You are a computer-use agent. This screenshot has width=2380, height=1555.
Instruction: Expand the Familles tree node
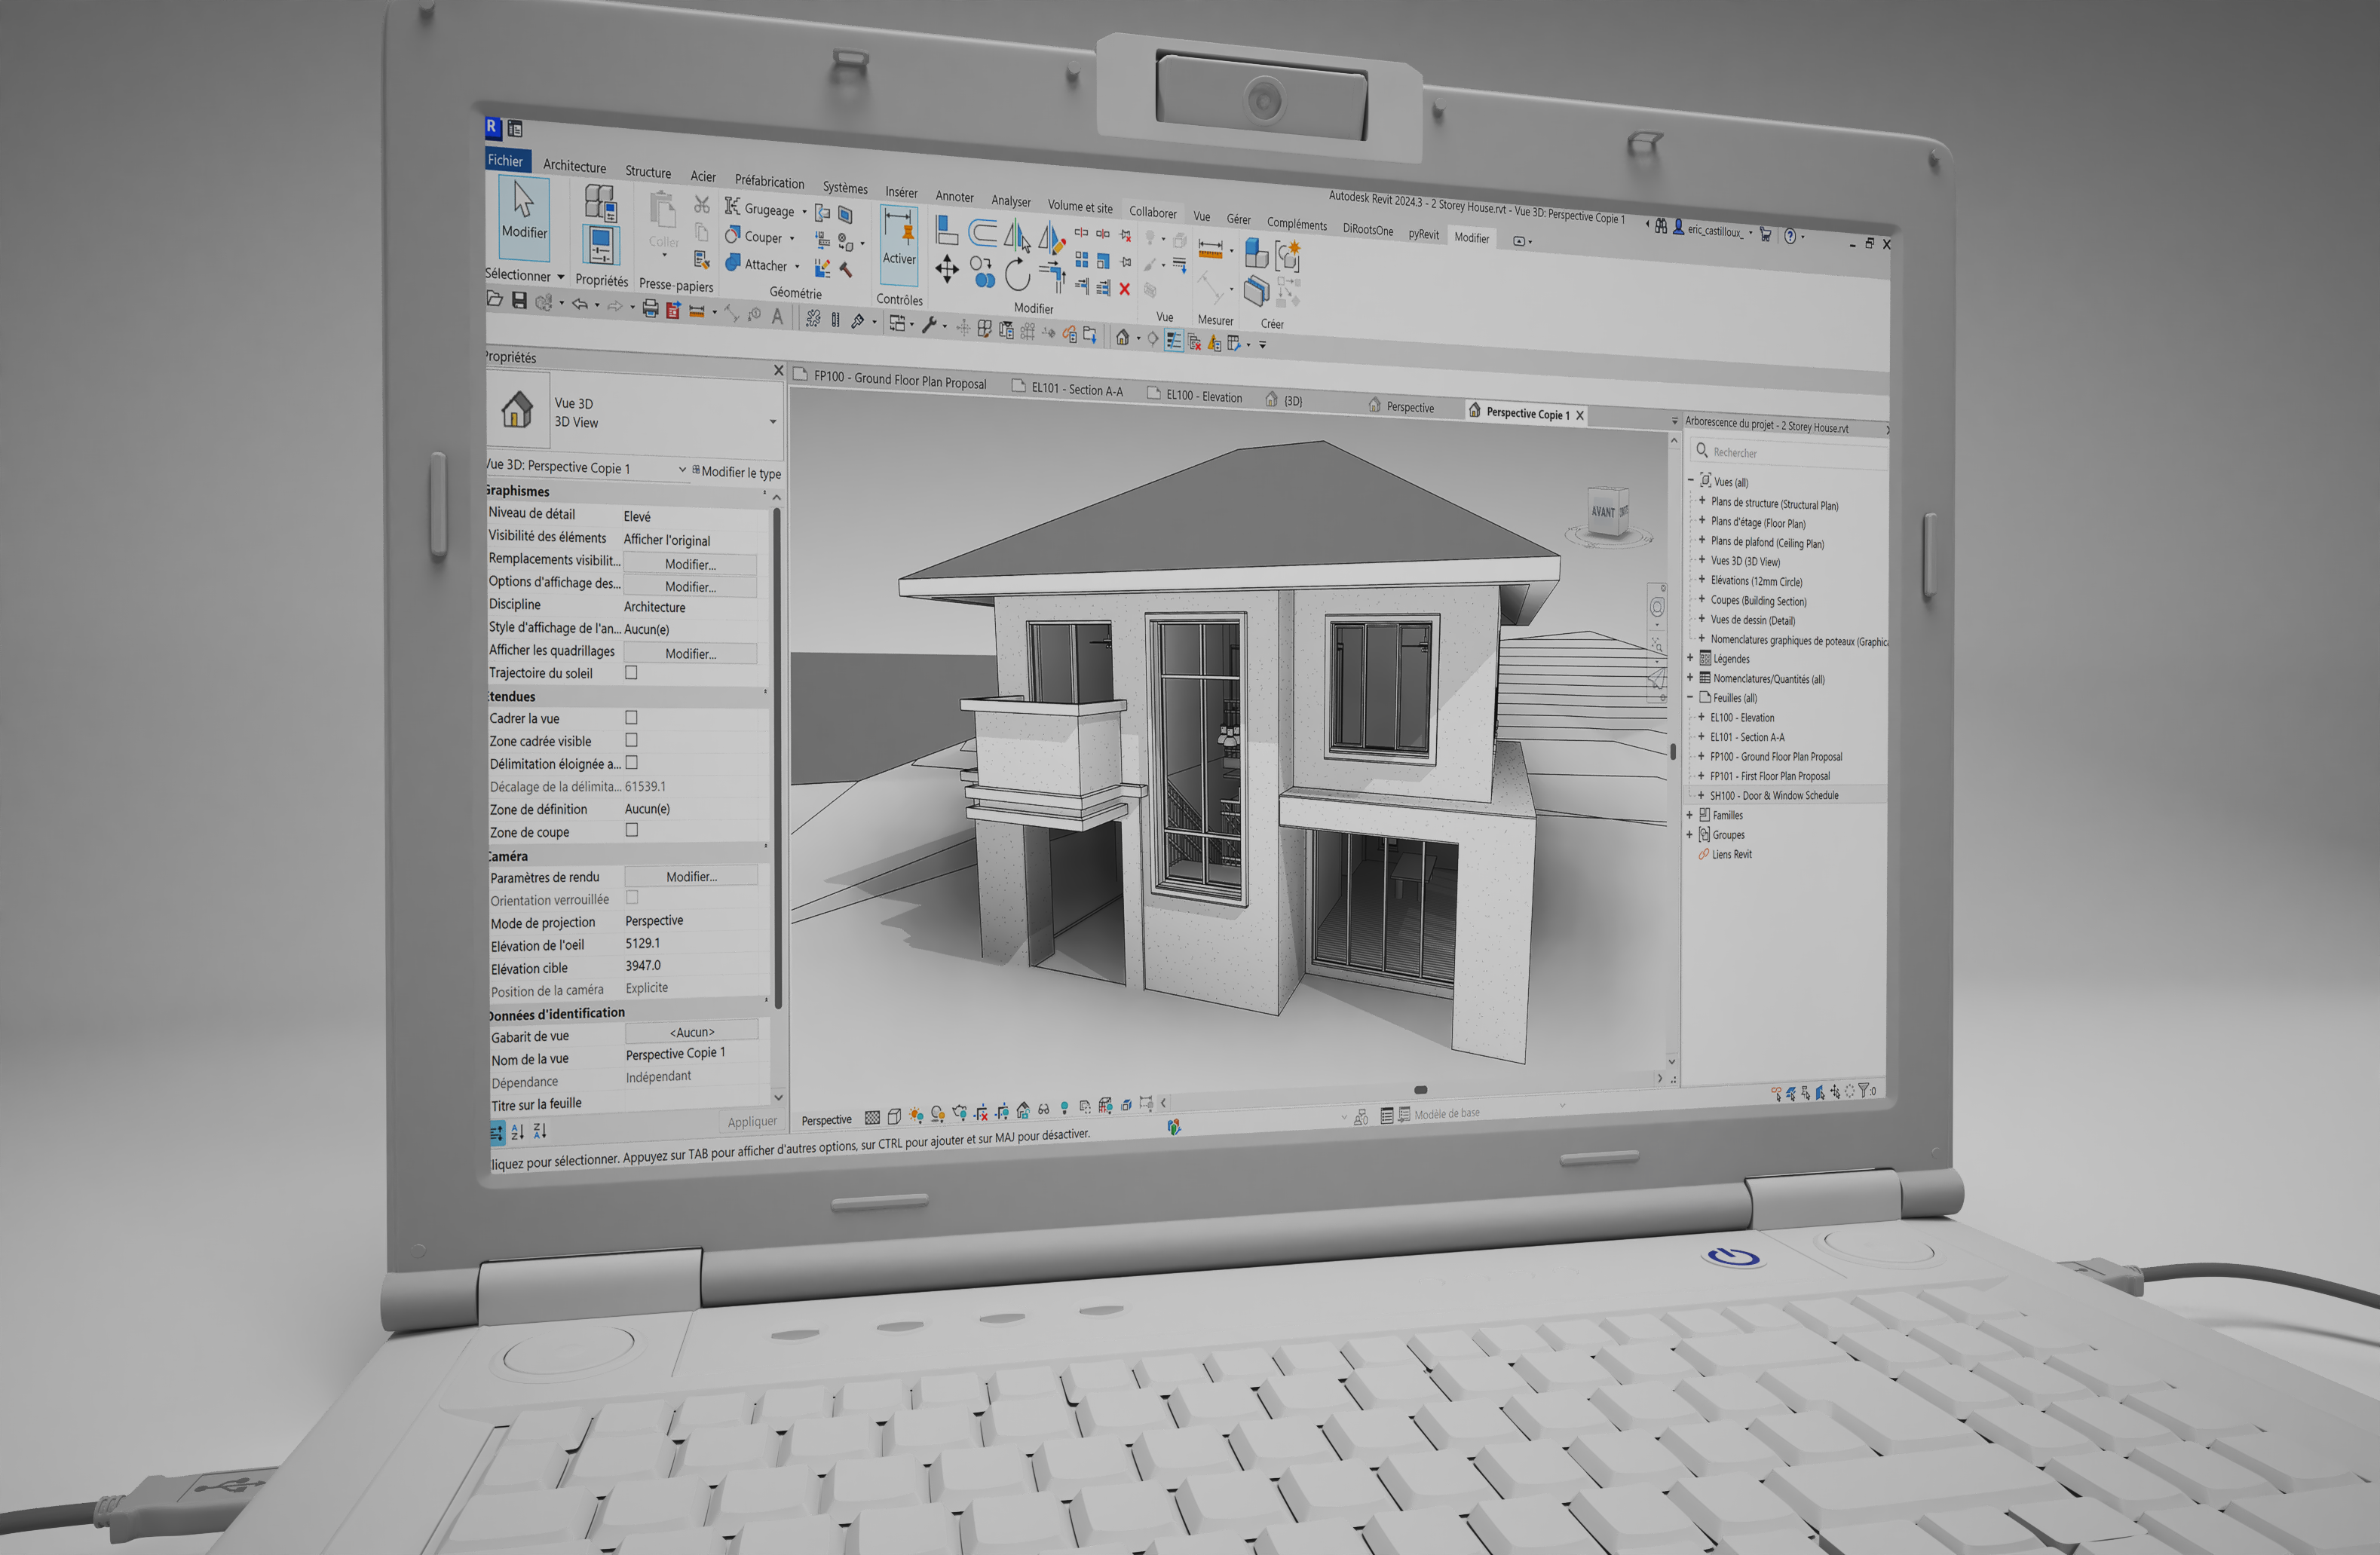pos(1690,815)
